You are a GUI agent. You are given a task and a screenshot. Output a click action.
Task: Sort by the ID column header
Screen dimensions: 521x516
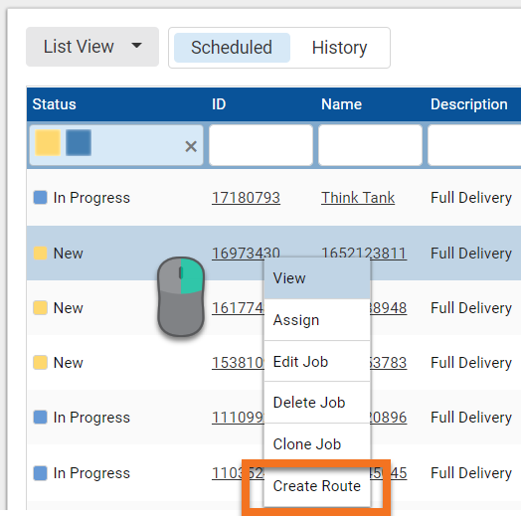tap(219, 104)
